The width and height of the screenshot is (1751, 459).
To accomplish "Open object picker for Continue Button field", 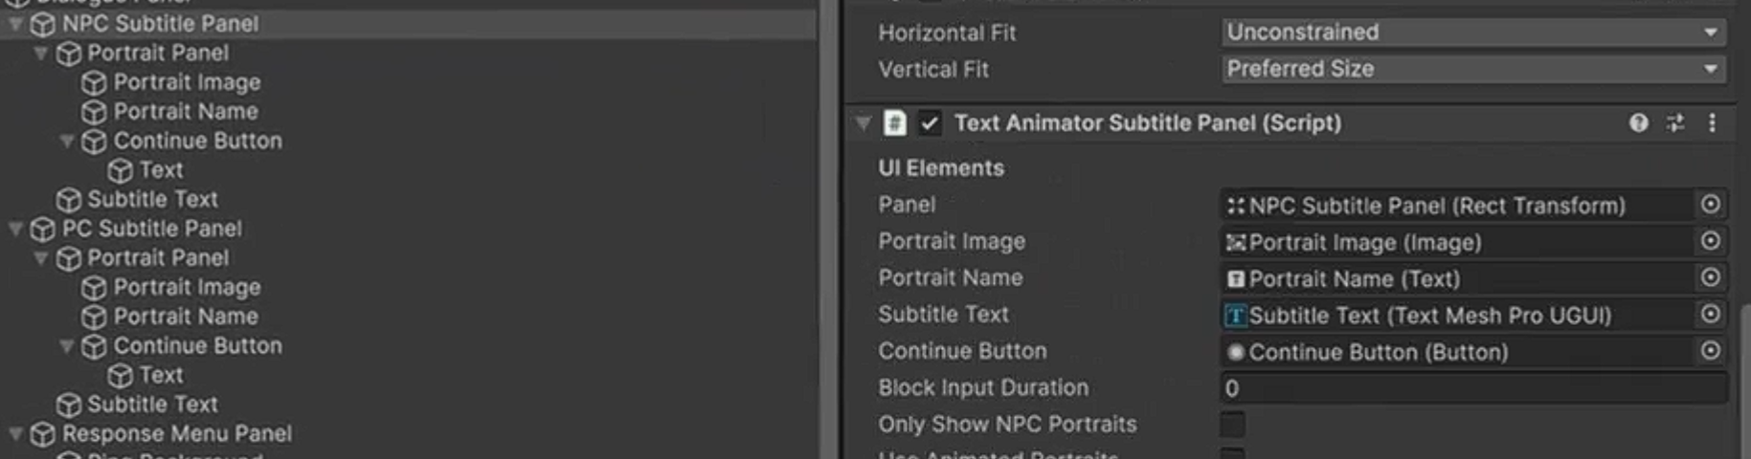I will click(1710, 351).
